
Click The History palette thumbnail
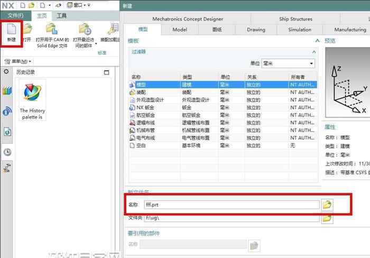[32, 100]
